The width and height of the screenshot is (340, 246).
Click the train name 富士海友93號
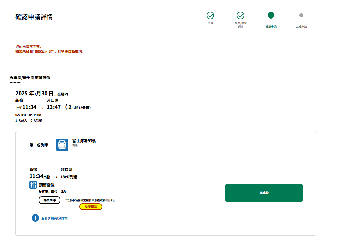tap(84, 141)
